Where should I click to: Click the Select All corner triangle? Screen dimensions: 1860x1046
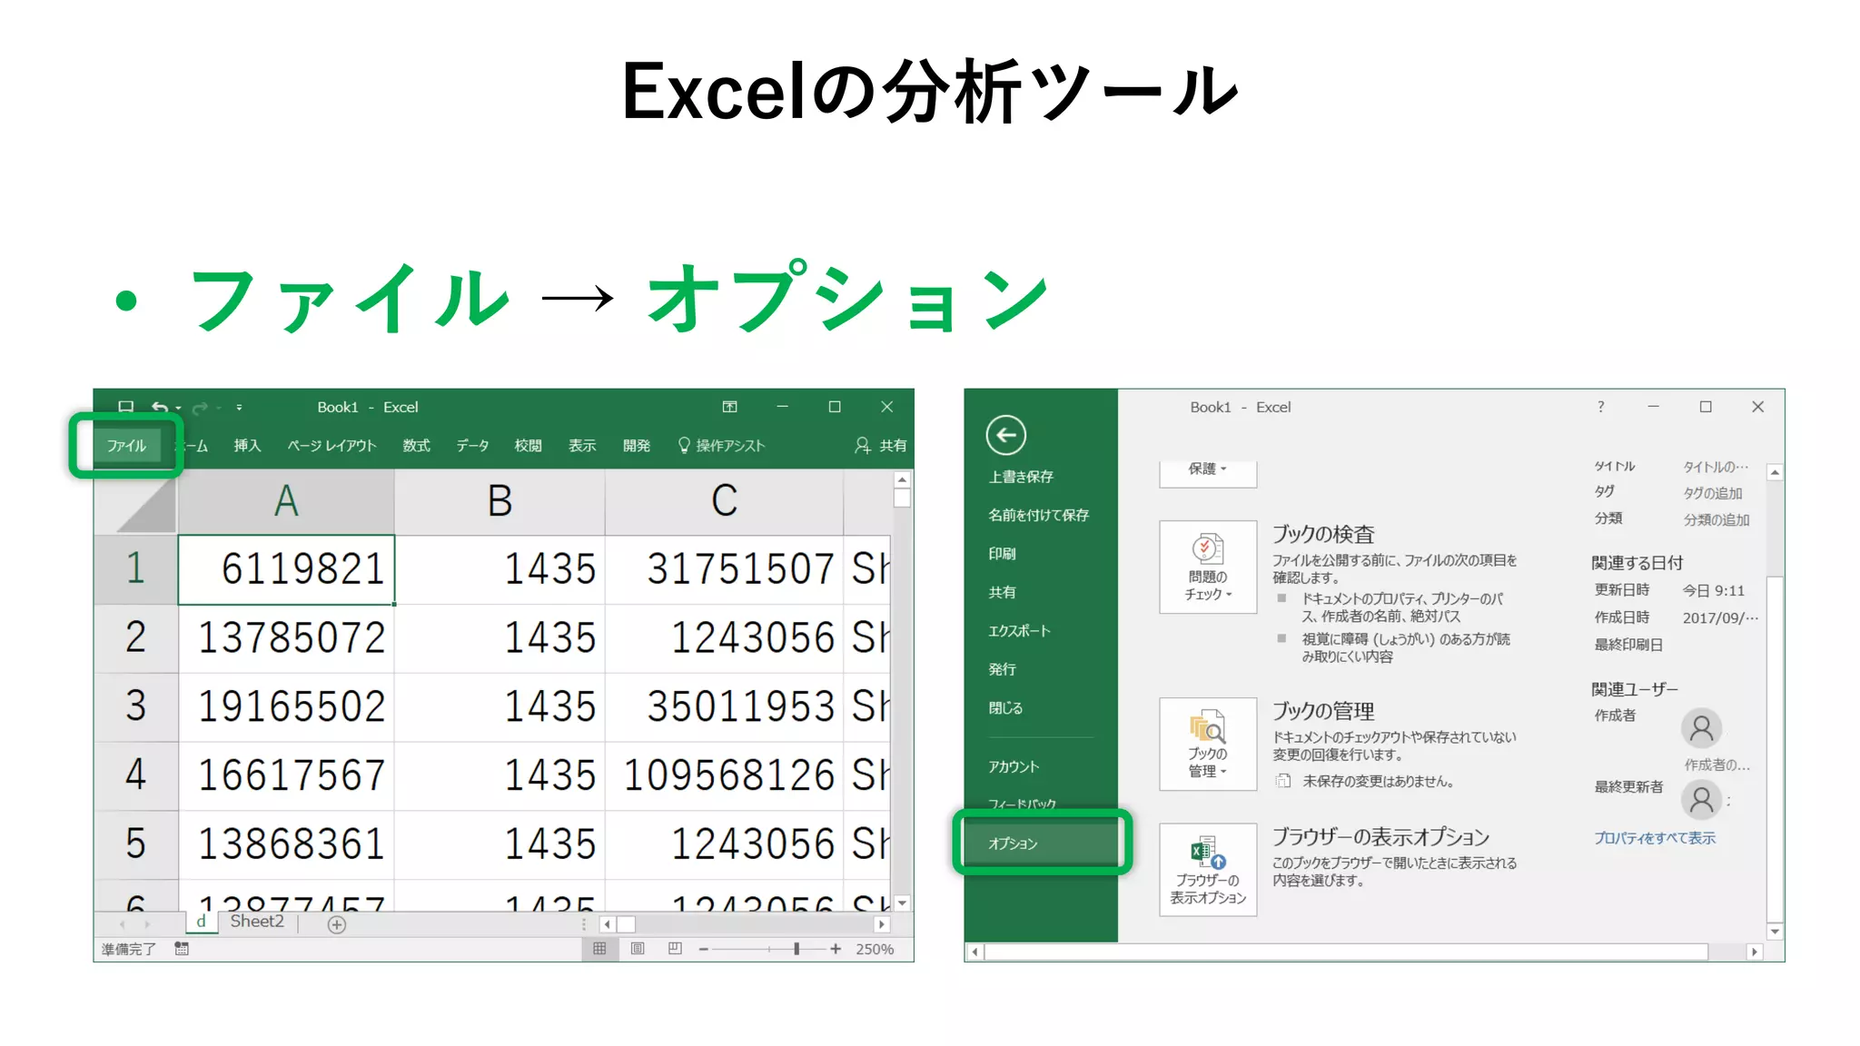145,505
